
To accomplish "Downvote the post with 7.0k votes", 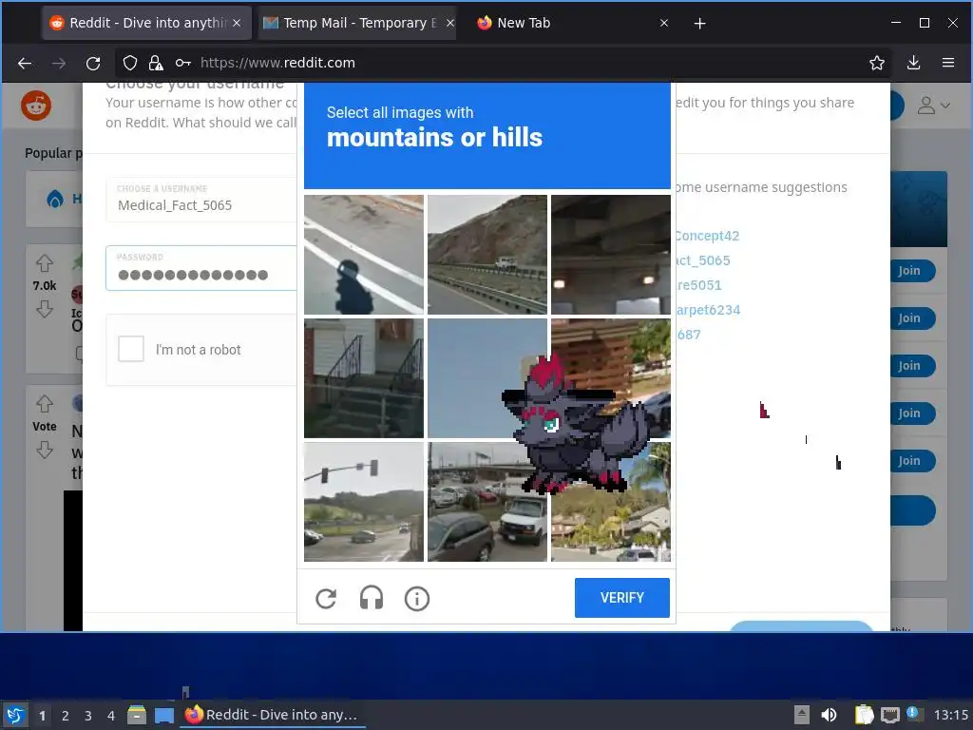I will (44, 309).
